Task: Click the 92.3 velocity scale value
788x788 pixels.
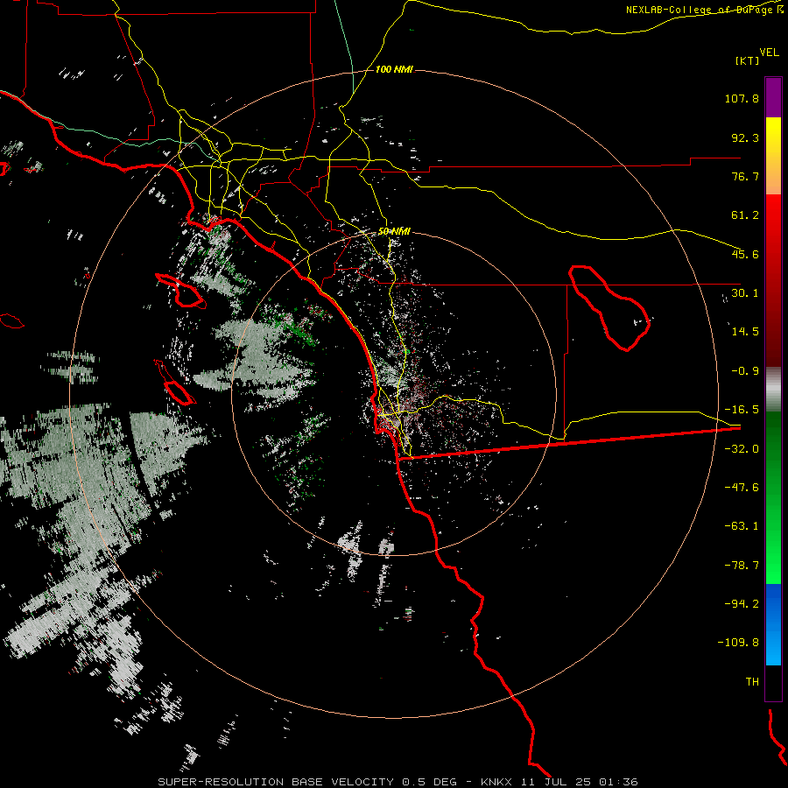Action: tap(745, 137)
